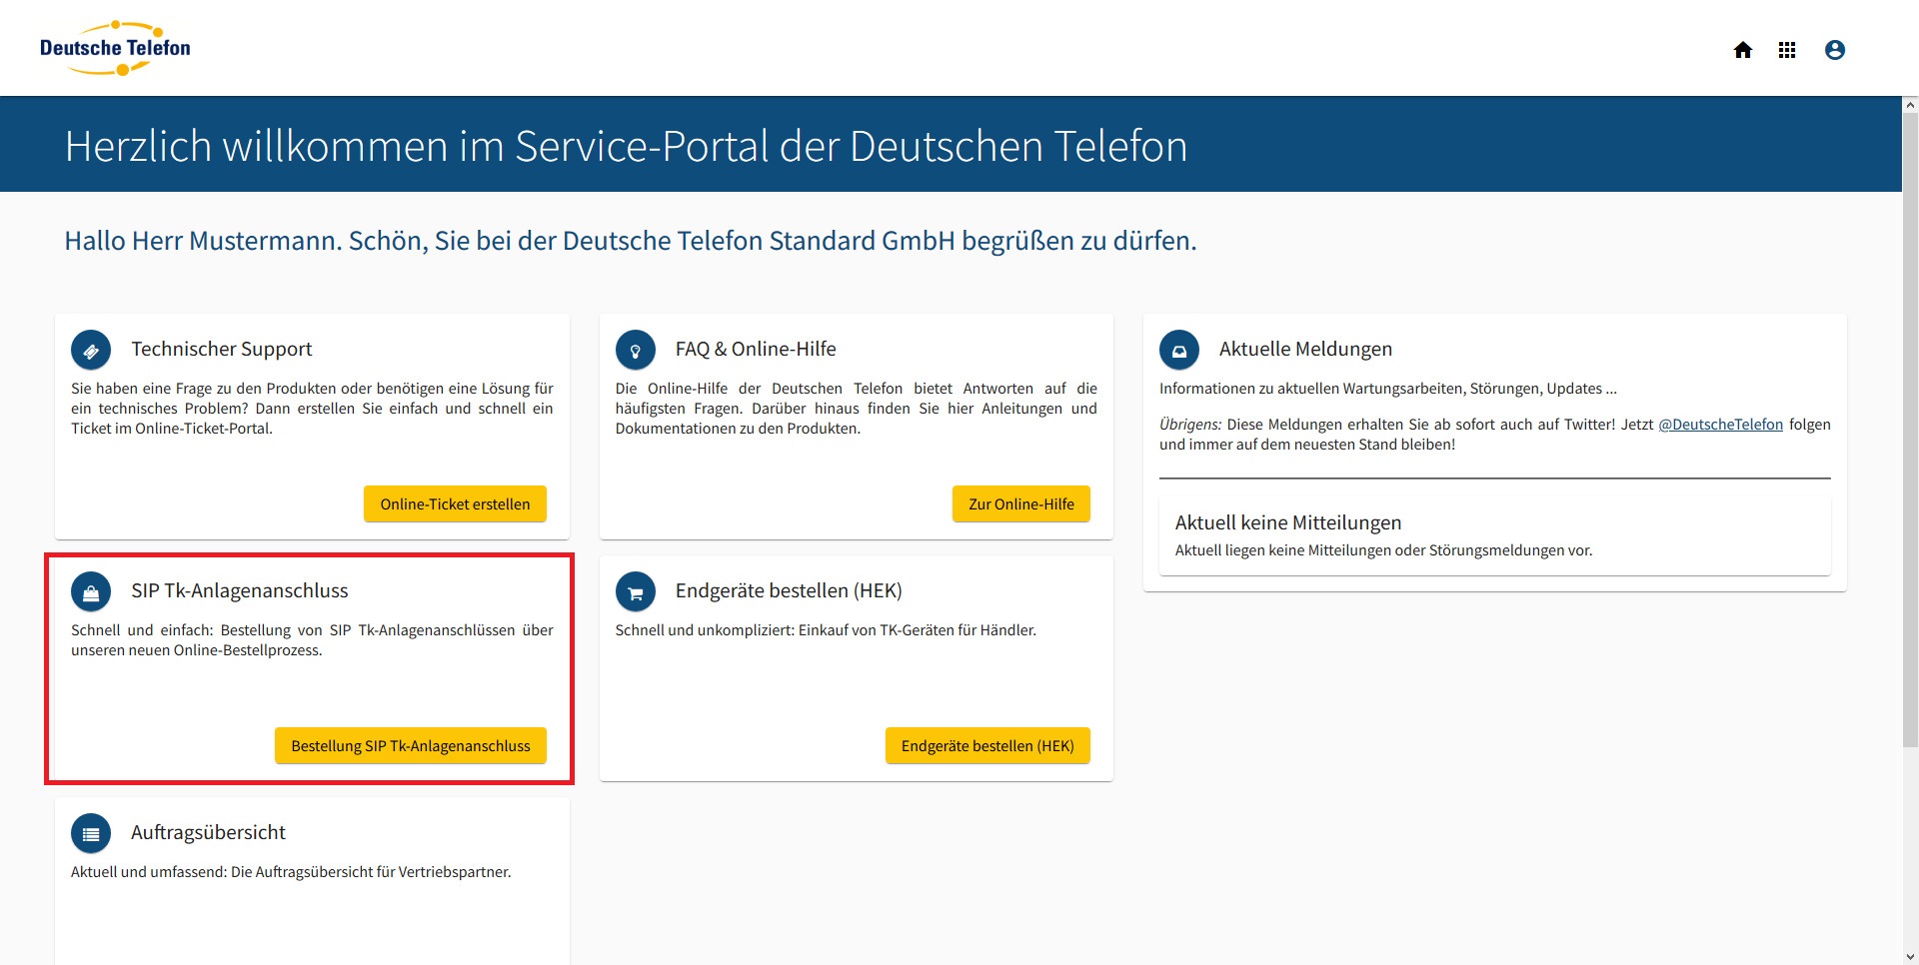Click Endgeräte bestellen (HEK) yellow button

point(987,746)
